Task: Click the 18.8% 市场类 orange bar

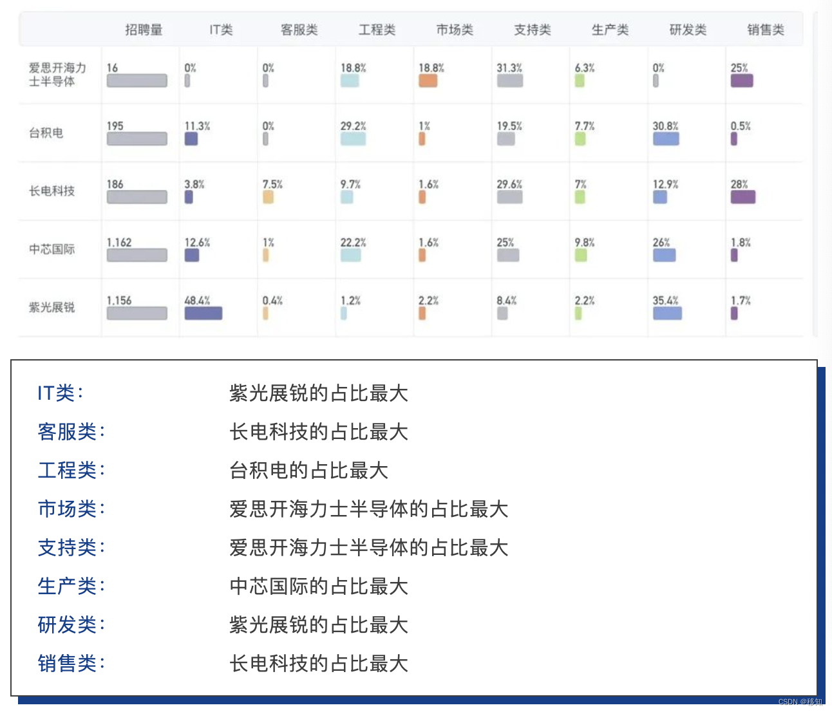Action: tap(428, 80)
